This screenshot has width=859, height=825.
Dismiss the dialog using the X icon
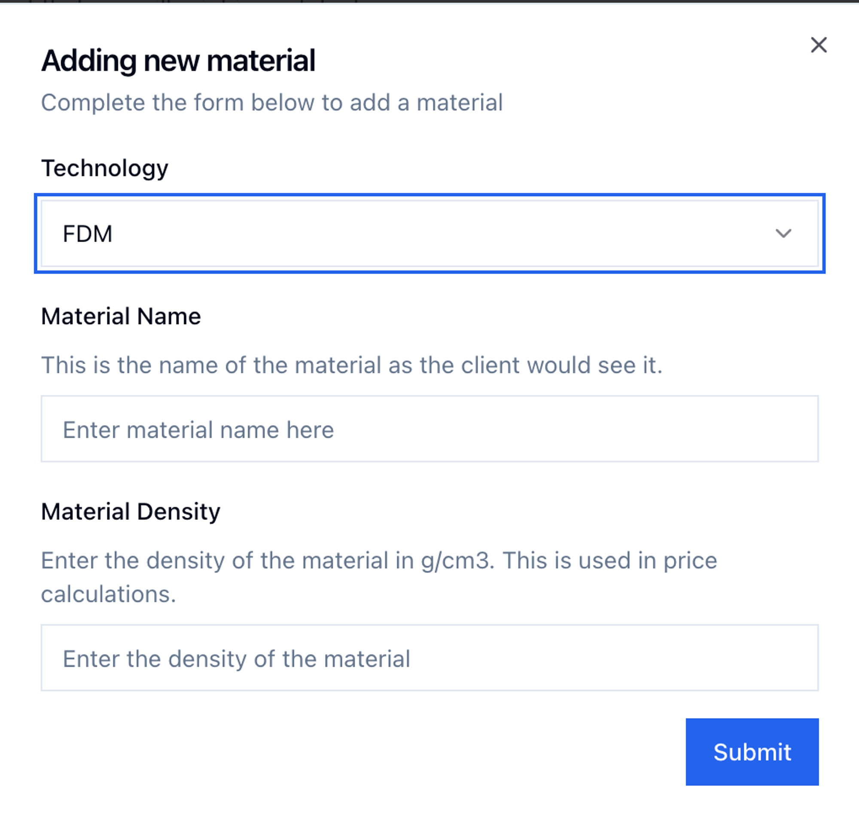click(818, 45)
